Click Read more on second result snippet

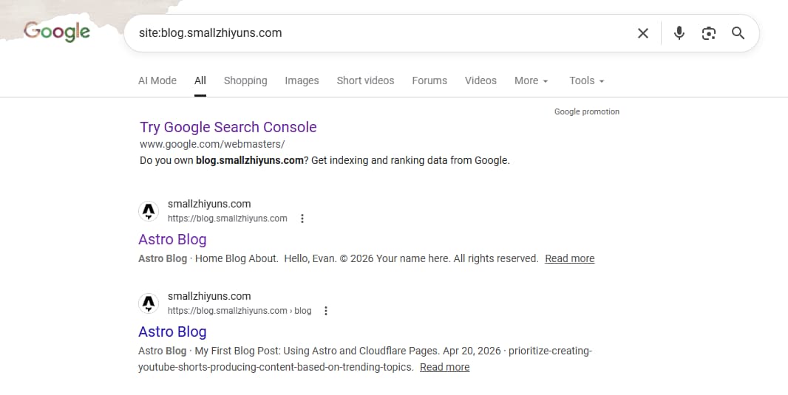(444, 367)
